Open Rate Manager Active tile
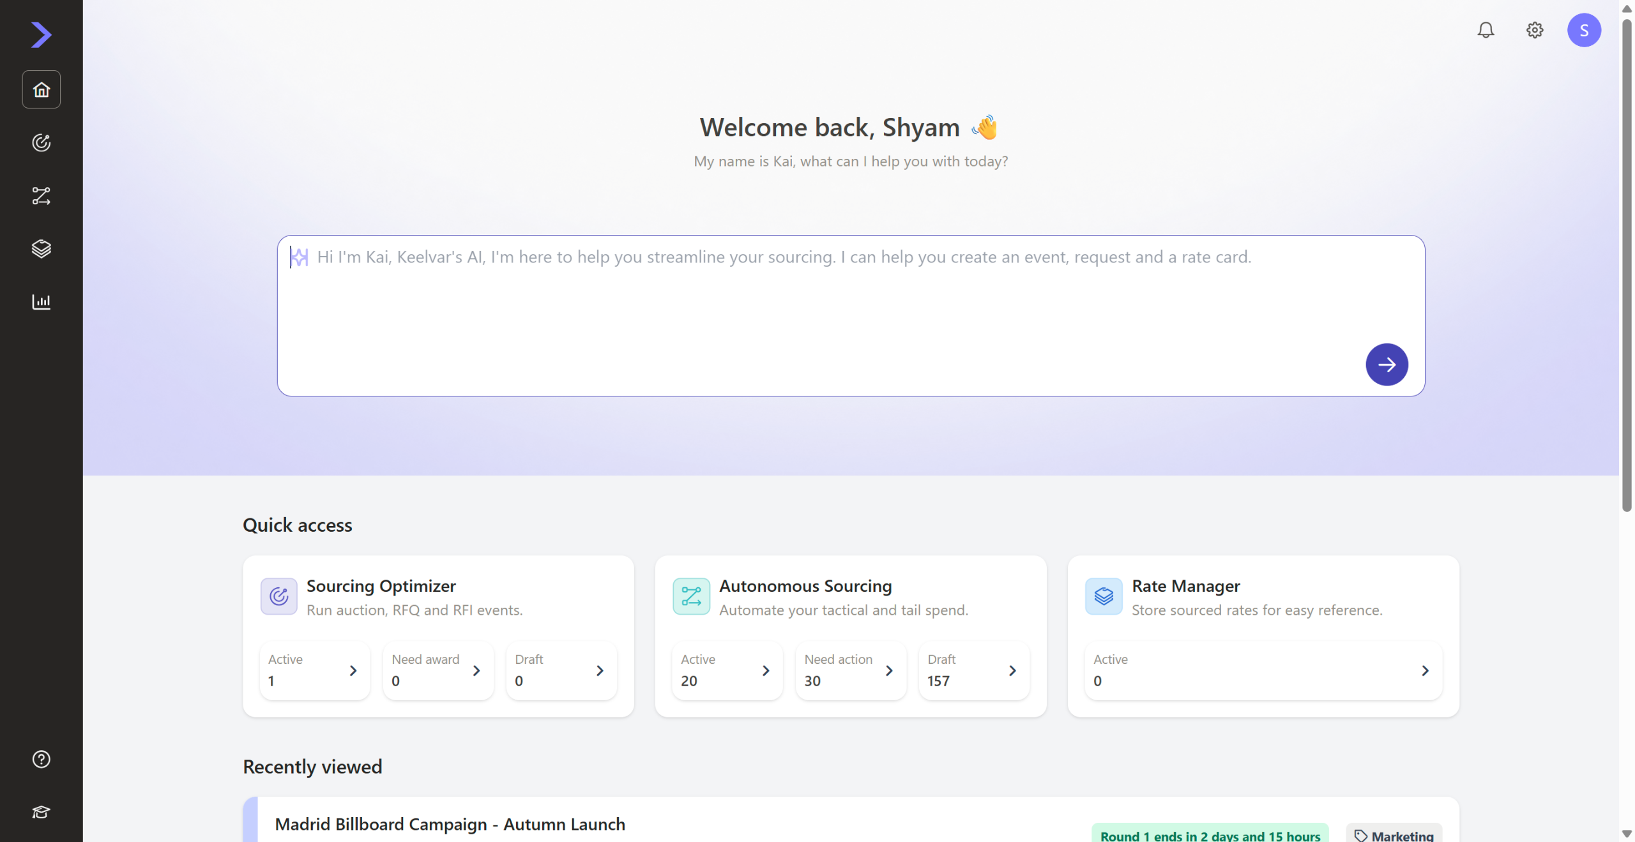 [1263, 670]
